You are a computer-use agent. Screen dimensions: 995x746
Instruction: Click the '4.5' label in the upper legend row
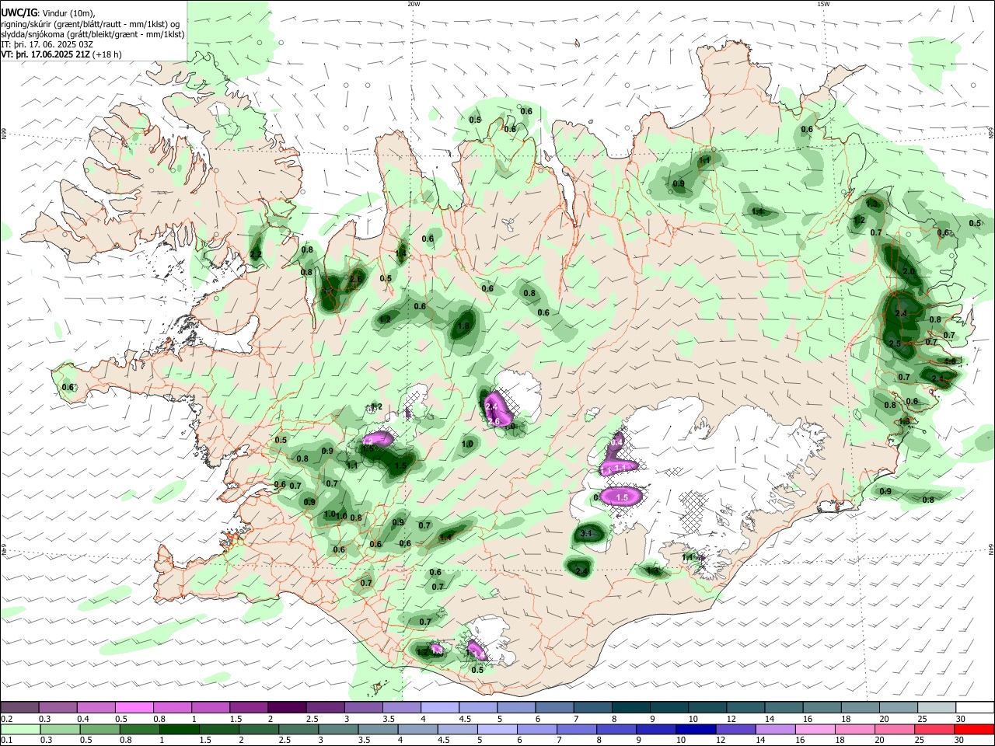pyautogui.click(x=465, y=719)
